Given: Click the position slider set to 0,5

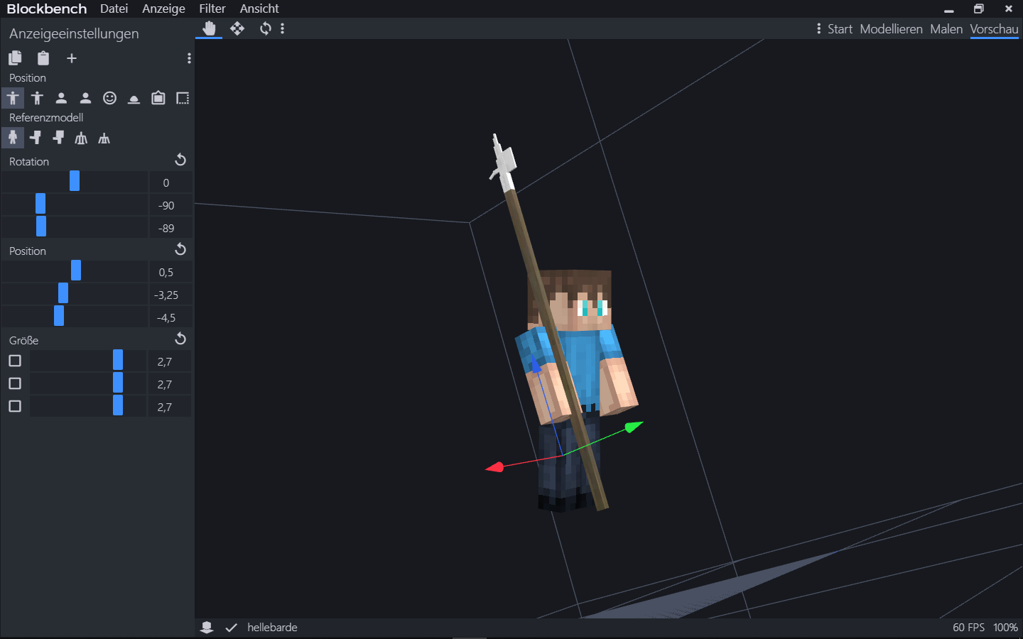Looking at the screenshot, I should [x=75, y=271].
